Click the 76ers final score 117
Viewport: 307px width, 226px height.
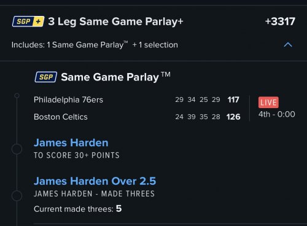pyautogui.click(x=233, y=99)
